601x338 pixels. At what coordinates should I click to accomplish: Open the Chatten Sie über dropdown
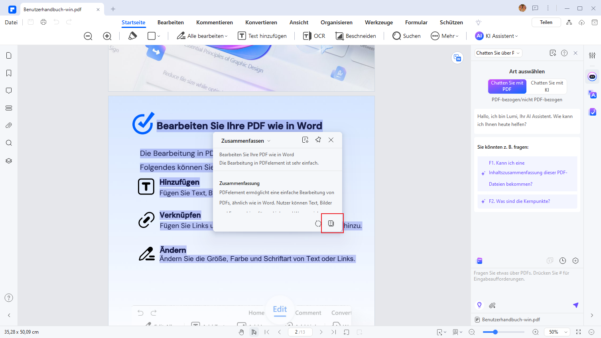pos(498,53)
